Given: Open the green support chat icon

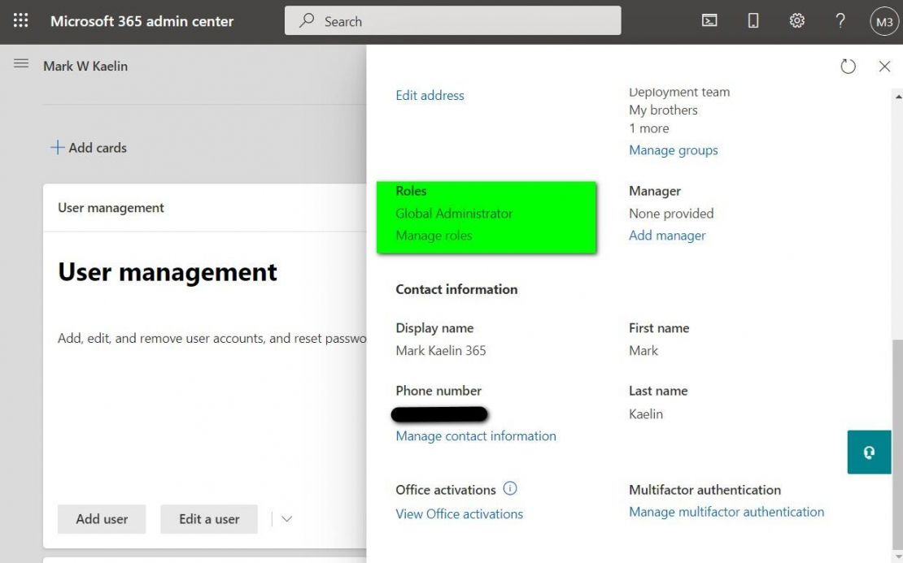Looking at the screenshot, I should pos(869,452).
